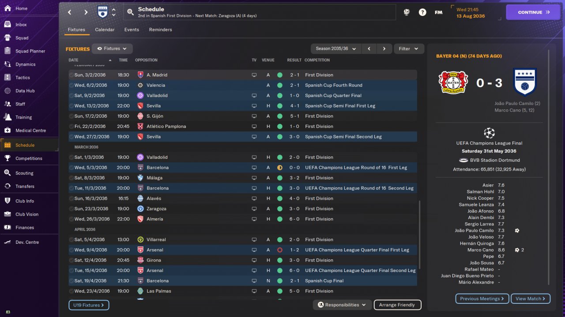Open the Inbox sidebar icon
Screen dimensions: 565x317
coord(8,25)
